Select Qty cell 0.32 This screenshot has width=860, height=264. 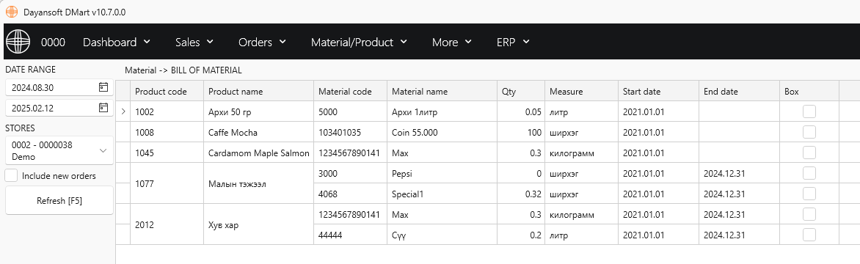[521, 194]
